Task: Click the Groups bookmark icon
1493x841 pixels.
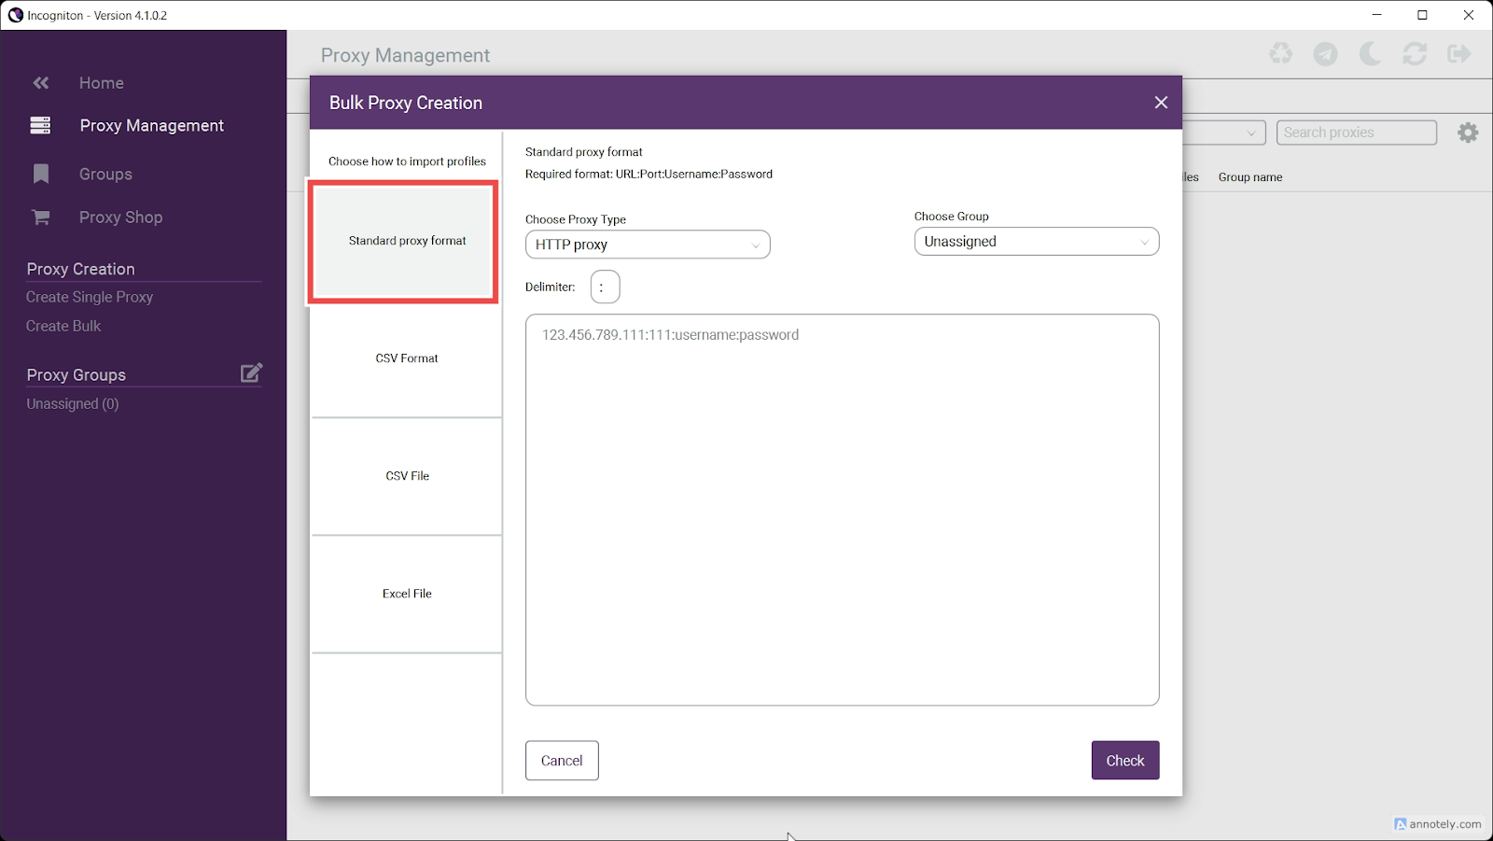Action: pyautogui.click(x=41, y=174)
